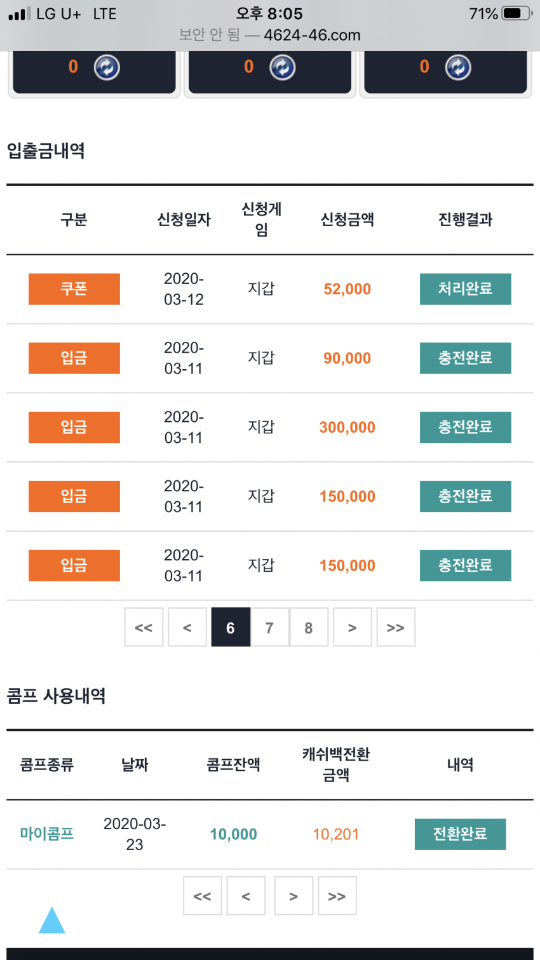Jump to last page of deposit history
This screenshot has height=960, width=540.
click(396, 627)
